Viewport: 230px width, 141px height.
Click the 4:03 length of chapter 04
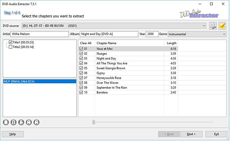(173, 63)
